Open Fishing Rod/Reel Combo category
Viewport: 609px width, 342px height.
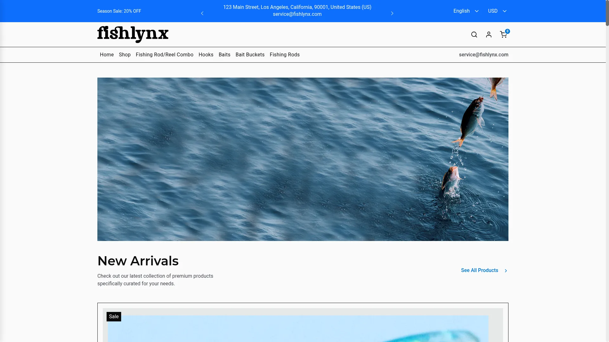pyautogui.click(x=164, y=55)
